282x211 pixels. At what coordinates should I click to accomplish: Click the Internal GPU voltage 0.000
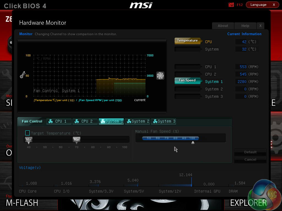coord(209,184)
